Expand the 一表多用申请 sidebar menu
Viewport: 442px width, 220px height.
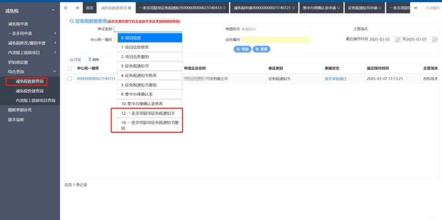(29, 33)
